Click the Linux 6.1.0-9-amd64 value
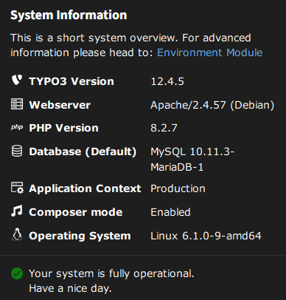This screenshot has height=300, width=286. 206,236
